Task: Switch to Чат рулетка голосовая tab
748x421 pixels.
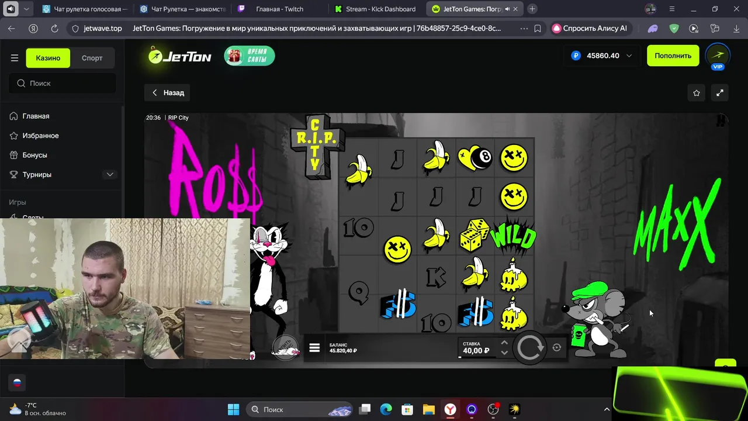Action: (x=85, y=9)
